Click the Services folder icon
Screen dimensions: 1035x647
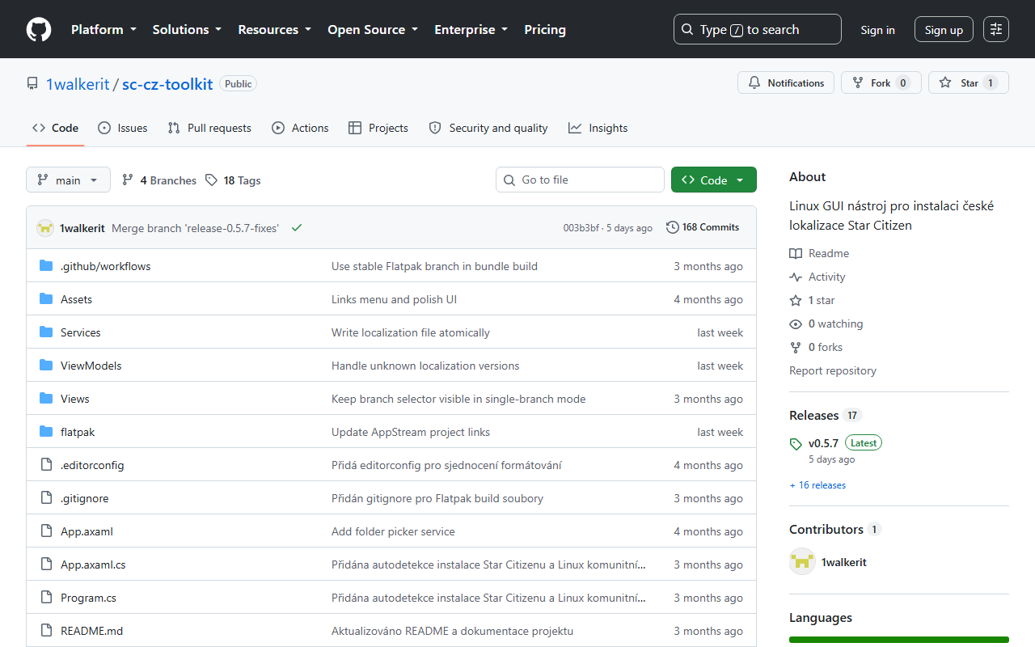tap(46, 332)
